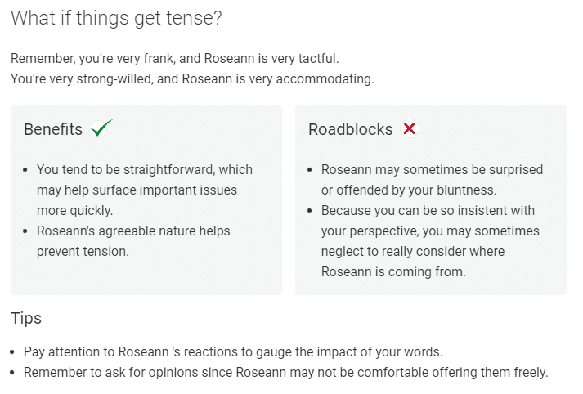
Task: Click the 'Roseann may sometimes be surprised' bullet
Action: point(432,180)
